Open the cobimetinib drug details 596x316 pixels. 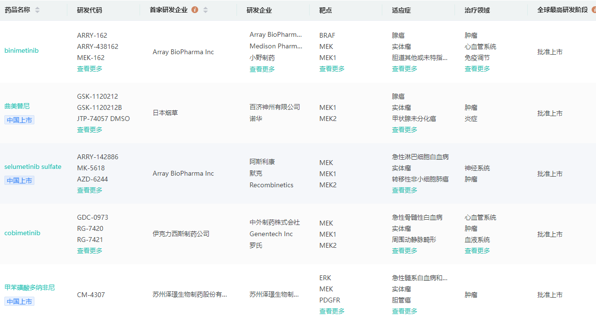pos(22,233)
